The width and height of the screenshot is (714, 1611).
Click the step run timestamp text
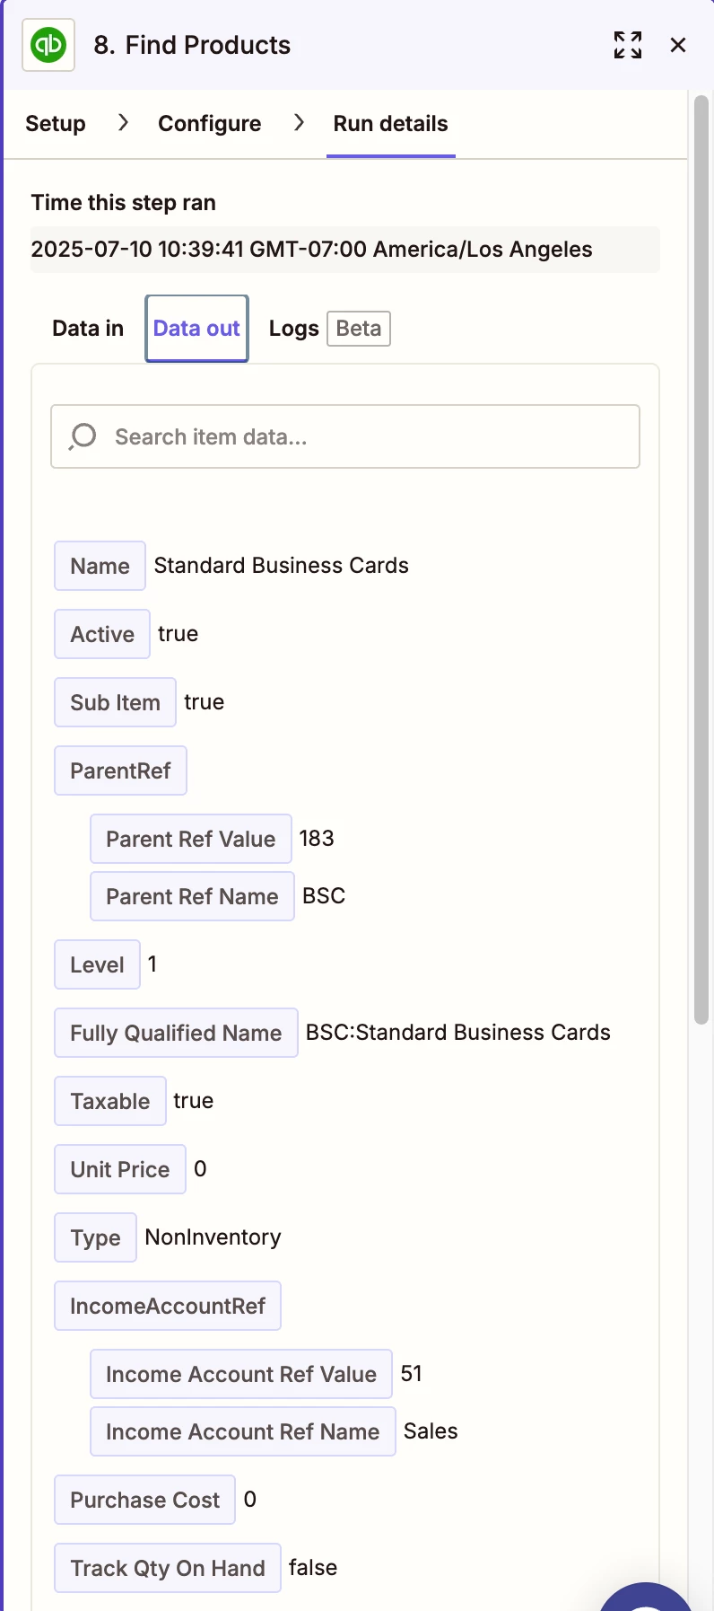pos(311,250)
